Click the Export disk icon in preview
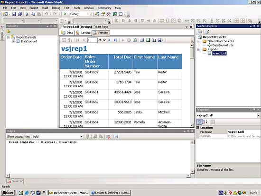Image resolution: width=261 pixels, height=196 pixels. [x=159, y=40]
